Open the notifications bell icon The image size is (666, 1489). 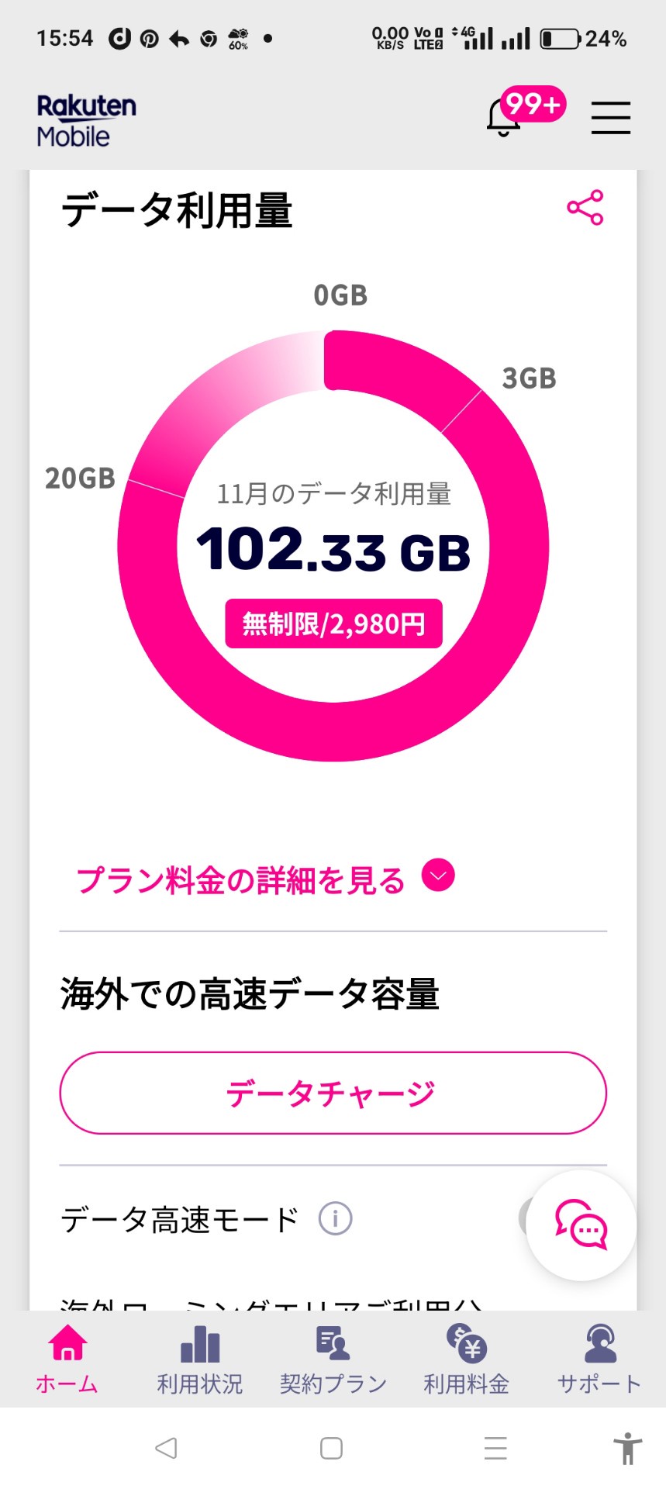(x=505, y=118)
